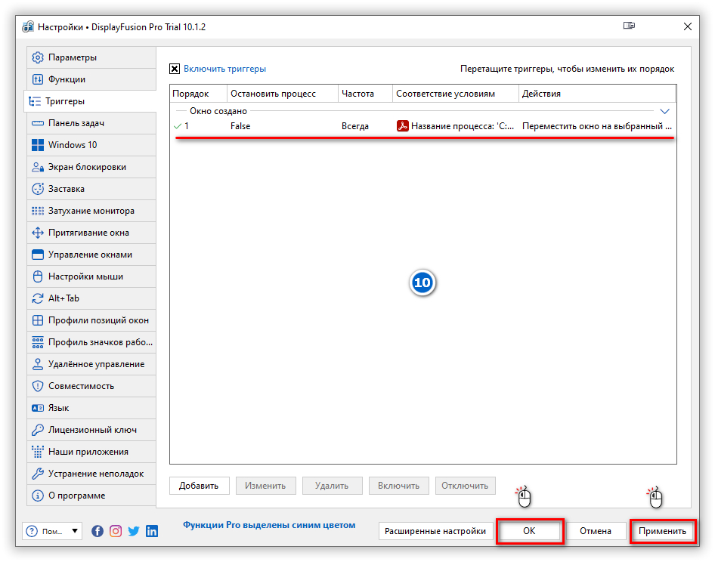Click the Затухание монитора icon
This screenshot has height=562, width=715.
tap(37, 211)
